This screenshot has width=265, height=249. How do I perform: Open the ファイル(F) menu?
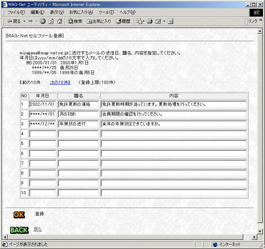(x=16, y=12)
